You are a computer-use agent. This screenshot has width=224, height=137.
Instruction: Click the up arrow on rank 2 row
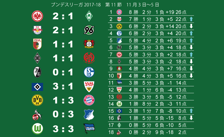click(191, 19)
